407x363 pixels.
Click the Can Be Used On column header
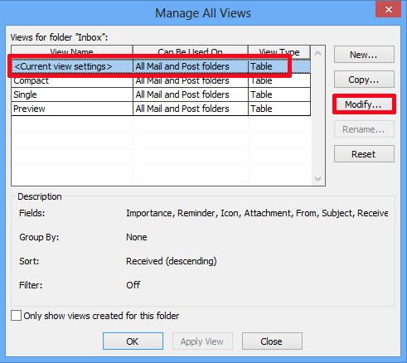click(191, 52)
